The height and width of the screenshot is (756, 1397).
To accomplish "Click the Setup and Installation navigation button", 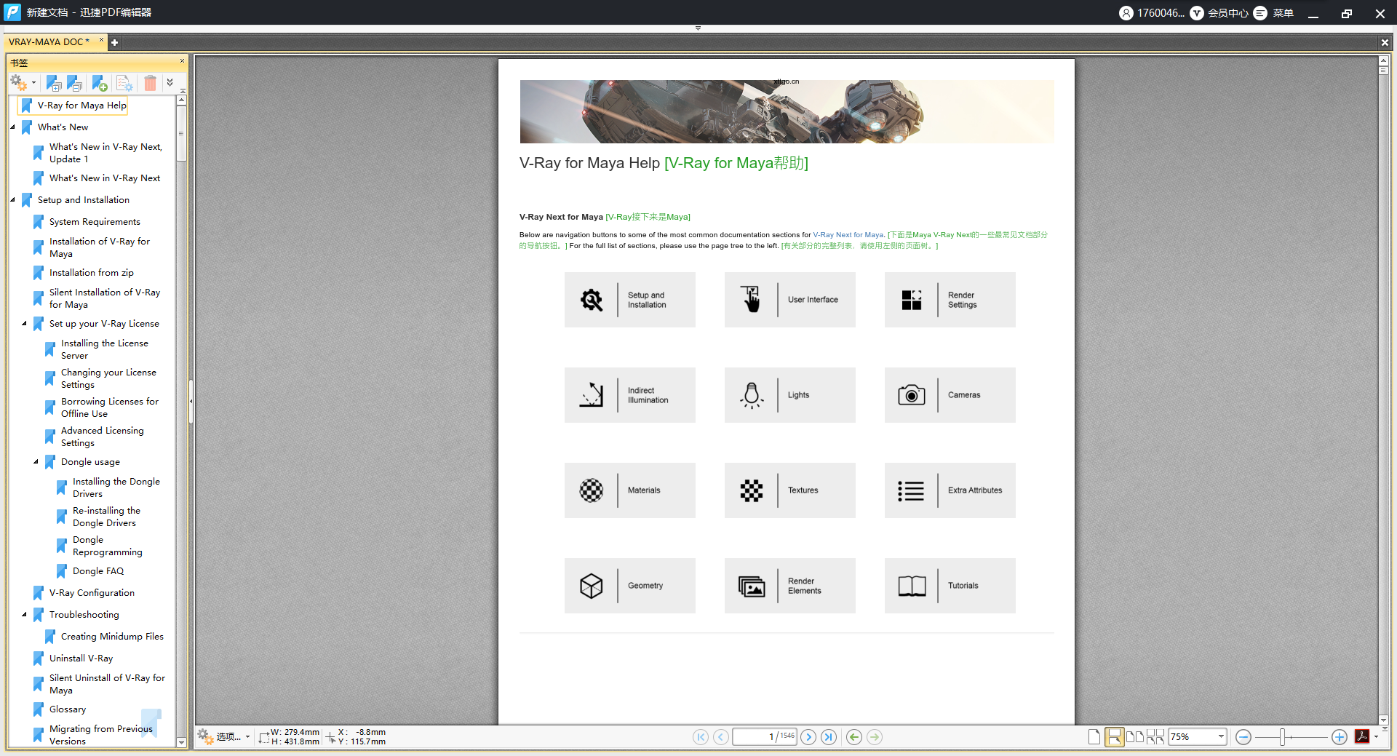I will point(630,300).
